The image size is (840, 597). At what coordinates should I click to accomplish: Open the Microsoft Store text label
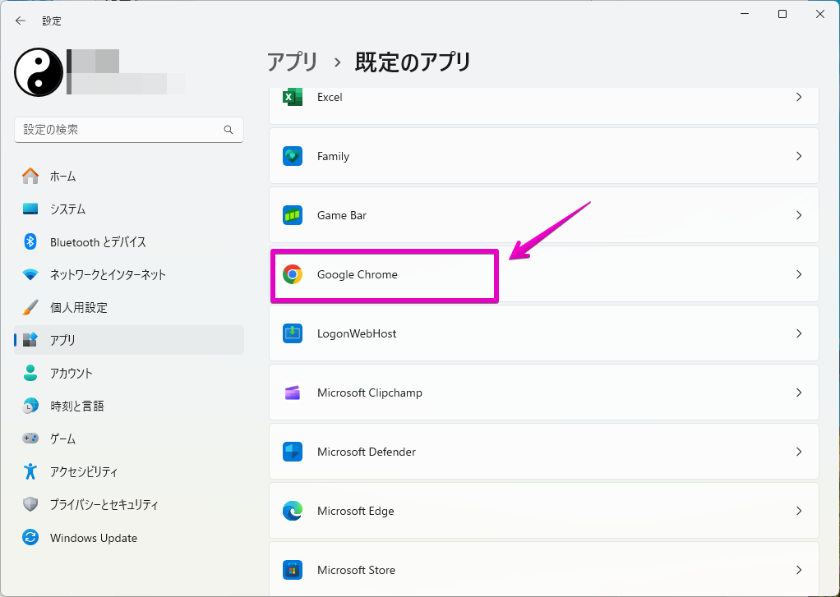tap(356, 570)
